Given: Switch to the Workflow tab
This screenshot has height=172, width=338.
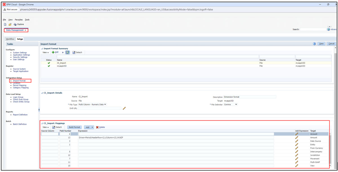Looking at the screenshot, I should click(x=10, y=39).
